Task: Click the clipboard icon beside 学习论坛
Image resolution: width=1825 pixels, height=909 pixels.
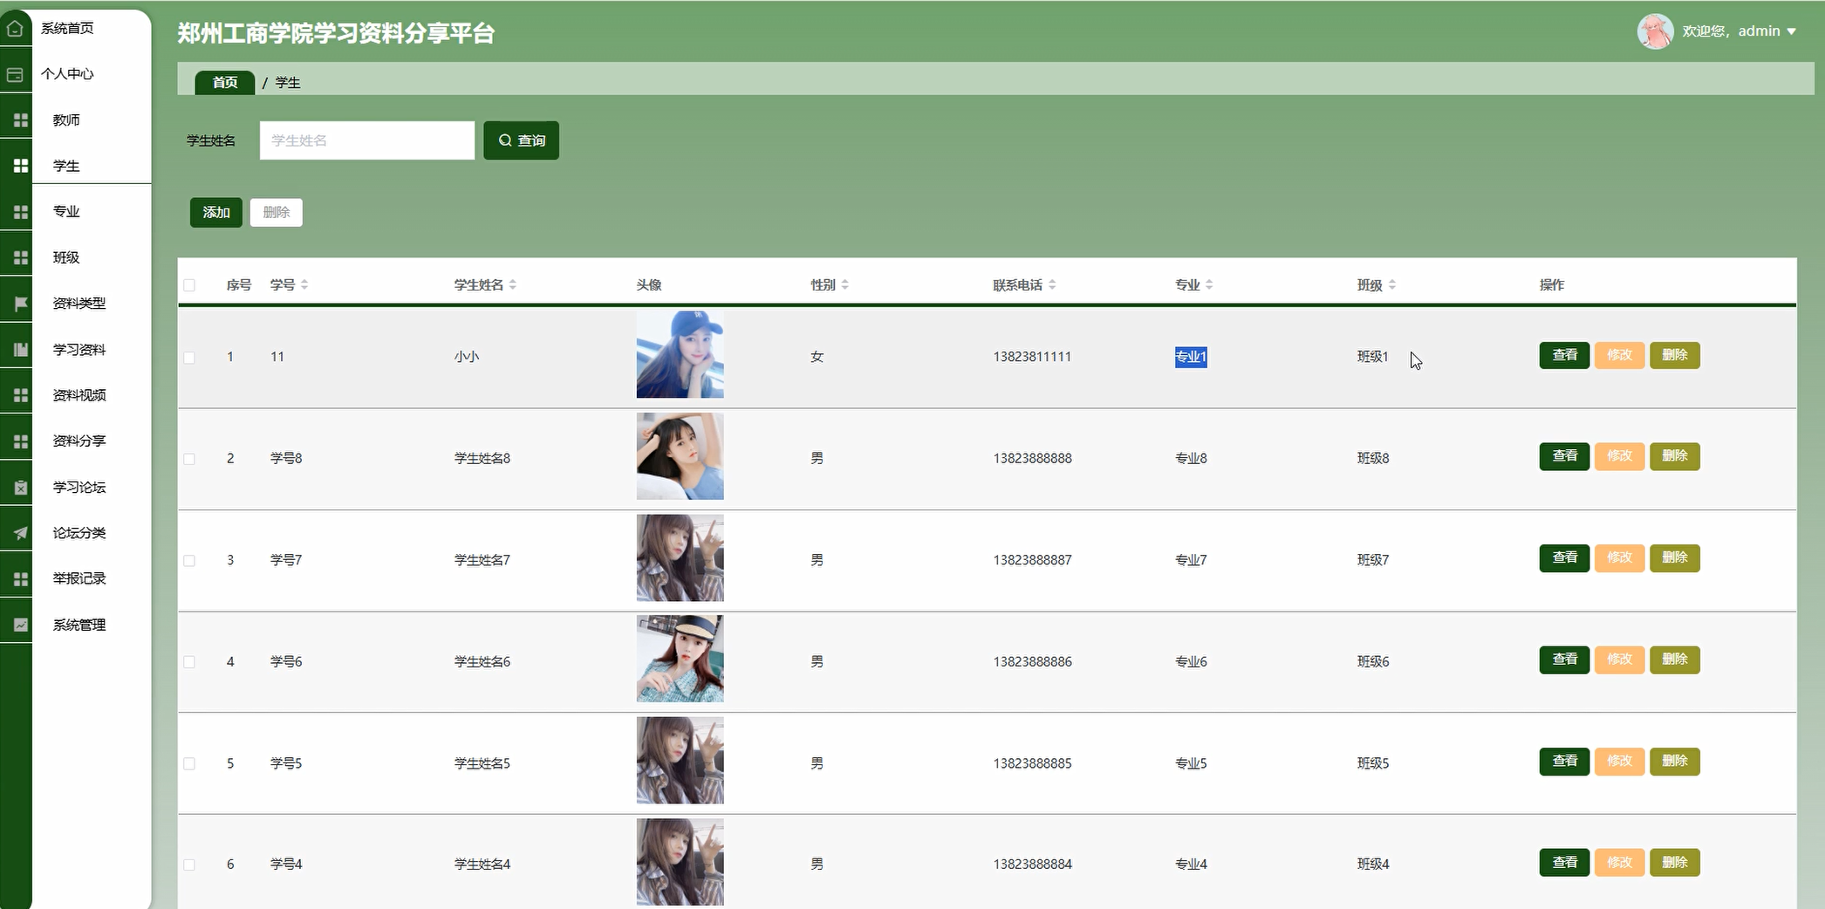Action: point(21,488)
